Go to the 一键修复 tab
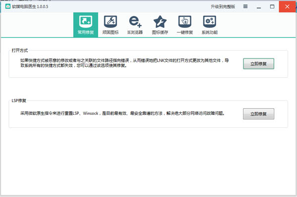Image resolution: width=297 pixels, height=197 pixels. coord(185,25)
